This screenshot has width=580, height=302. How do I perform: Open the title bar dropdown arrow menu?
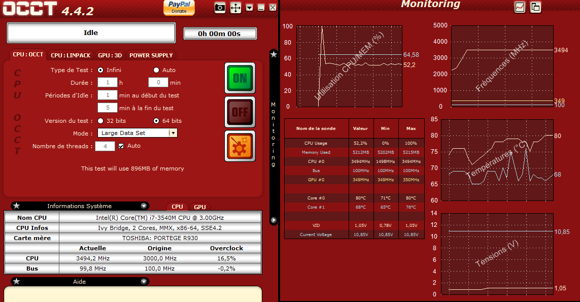(x=250, y=8)
